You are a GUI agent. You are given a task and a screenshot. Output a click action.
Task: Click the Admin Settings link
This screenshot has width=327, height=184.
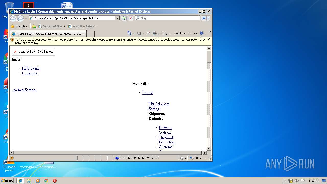[x=25, y=90]
